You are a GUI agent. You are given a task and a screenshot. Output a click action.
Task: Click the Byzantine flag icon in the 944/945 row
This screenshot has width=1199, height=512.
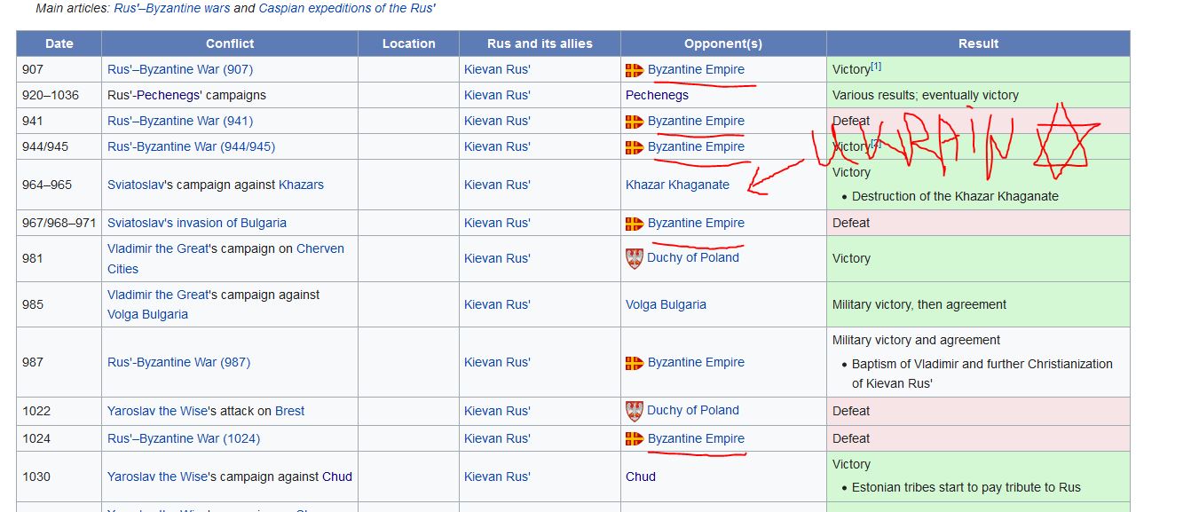pos(635,147)
